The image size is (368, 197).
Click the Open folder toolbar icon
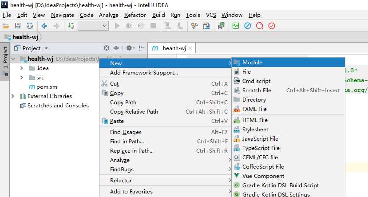[6, 26]
